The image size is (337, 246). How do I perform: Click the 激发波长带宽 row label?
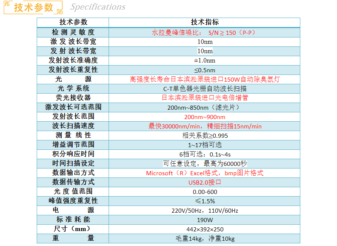[x=73, y=42]
